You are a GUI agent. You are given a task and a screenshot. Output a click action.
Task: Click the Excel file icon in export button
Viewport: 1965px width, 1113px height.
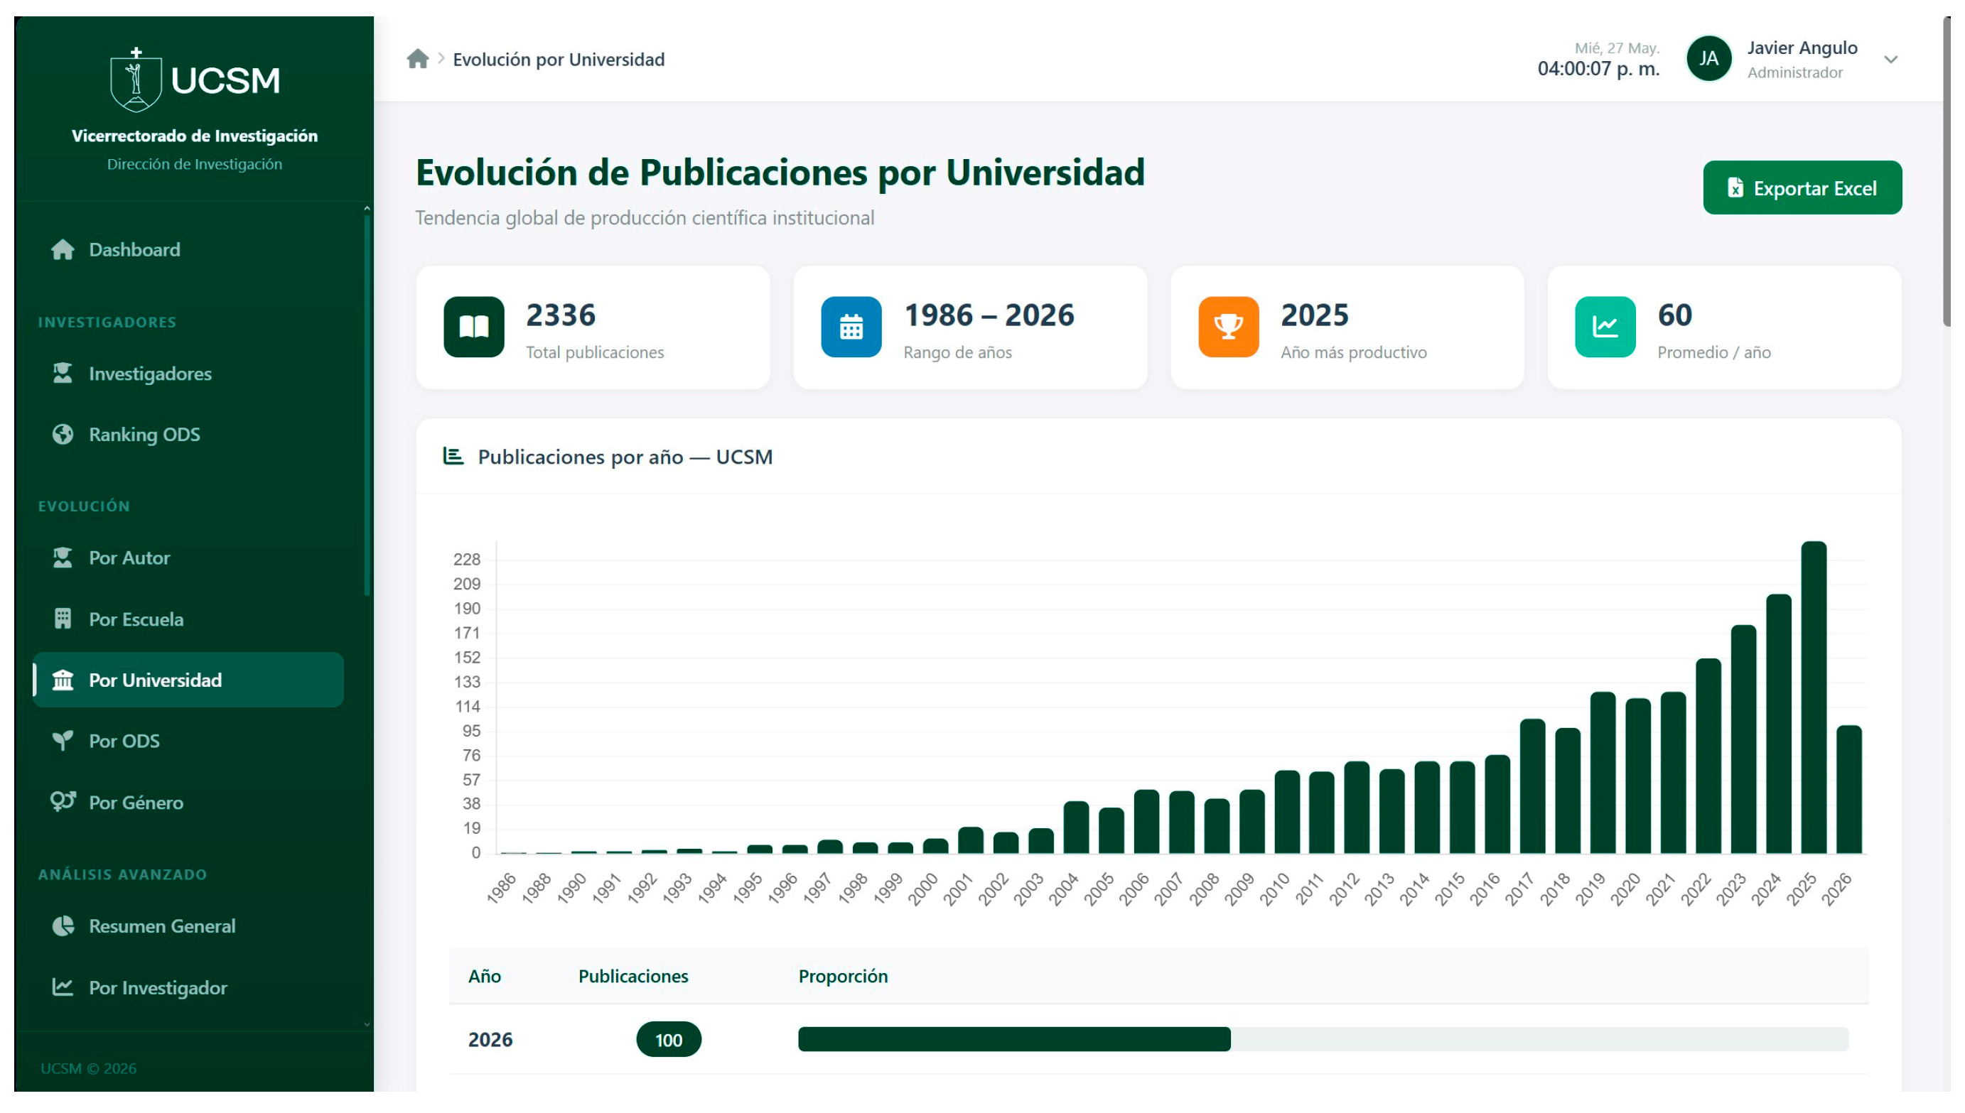click(1735, 188)
